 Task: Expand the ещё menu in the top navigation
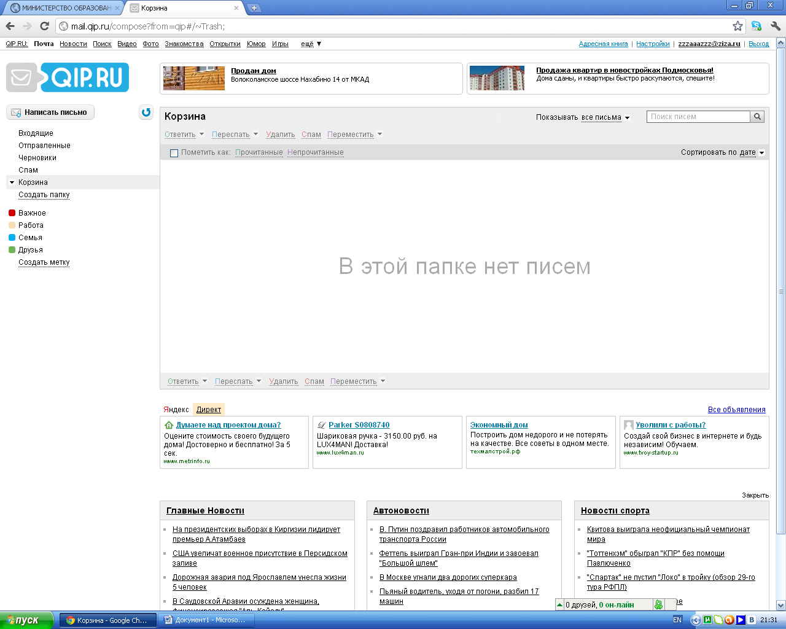pos(311,44)
